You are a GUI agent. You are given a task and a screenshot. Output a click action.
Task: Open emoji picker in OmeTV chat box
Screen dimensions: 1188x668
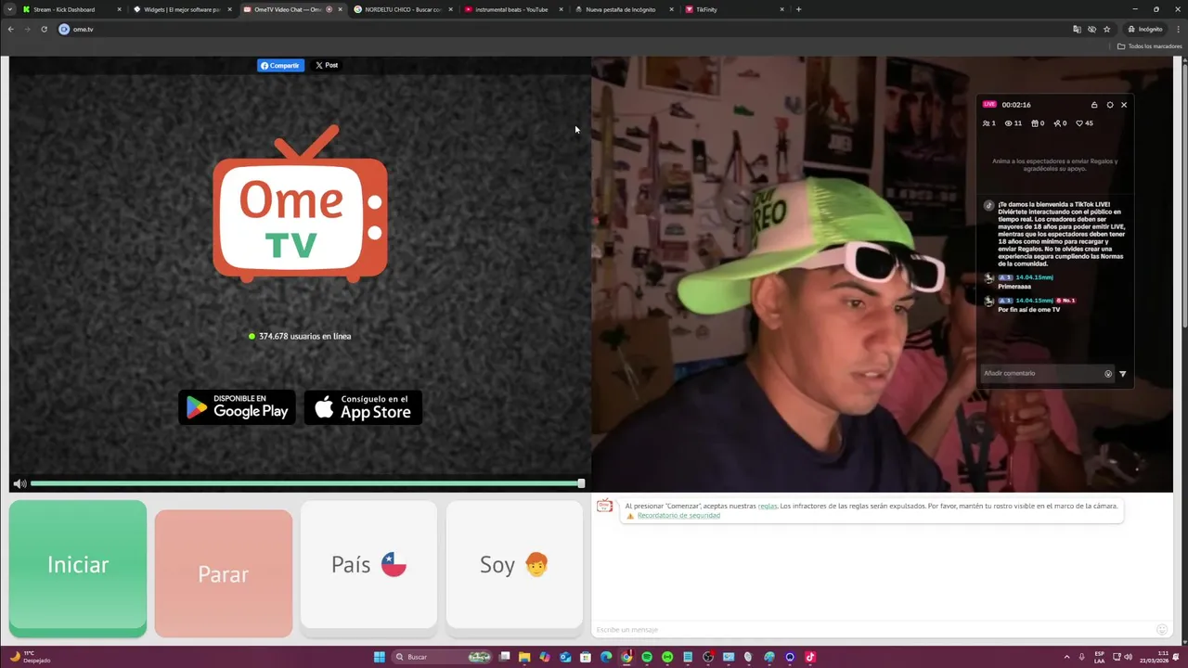(x=1161, y=630)
